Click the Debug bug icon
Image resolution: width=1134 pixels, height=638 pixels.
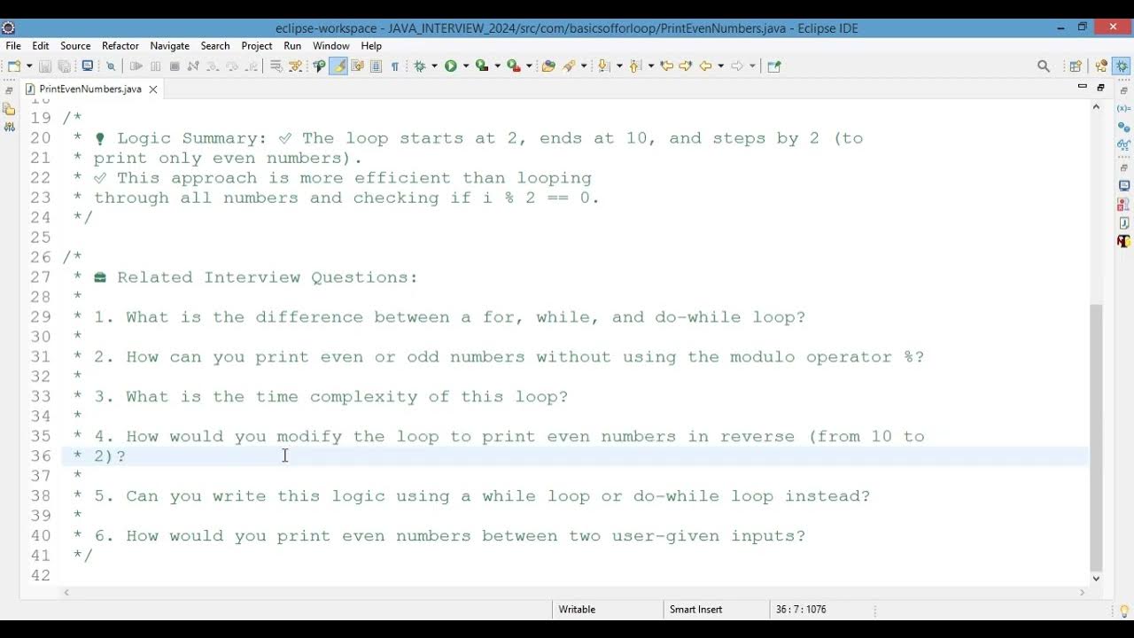click(x=419, y=66)
